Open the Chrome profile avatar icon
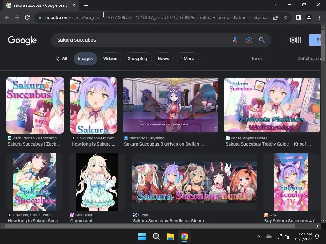Image resolution: width=326 pixels, height=244 pixels. coord(309,18)
